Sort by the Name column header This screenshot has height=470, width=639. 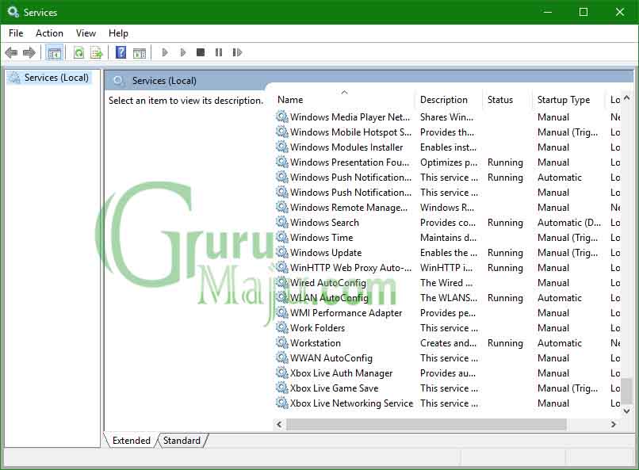tap(344, 100)
